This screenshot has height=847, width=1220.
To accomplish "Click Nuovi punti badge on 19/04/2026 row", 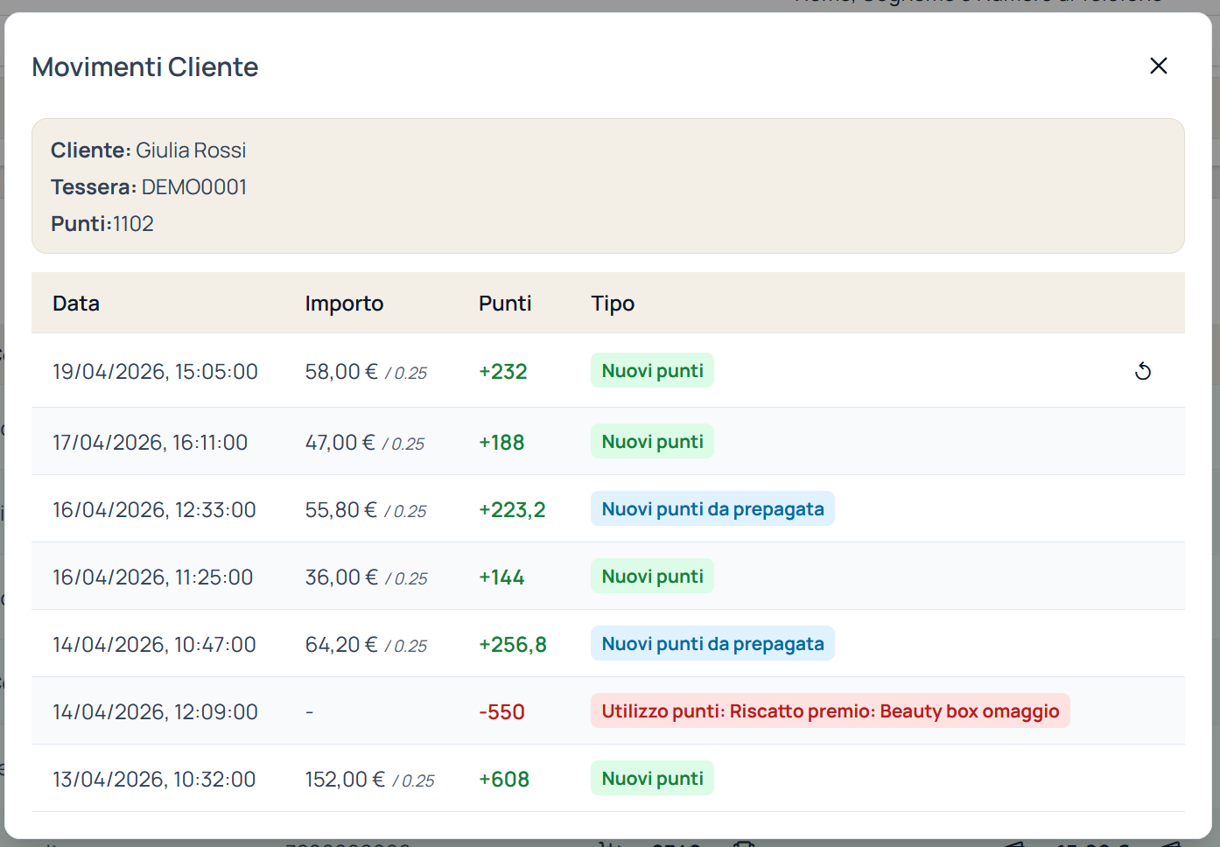I will point(652,370).
